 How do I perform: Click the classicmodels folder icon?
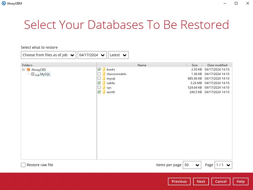click(x=104, y=74)
